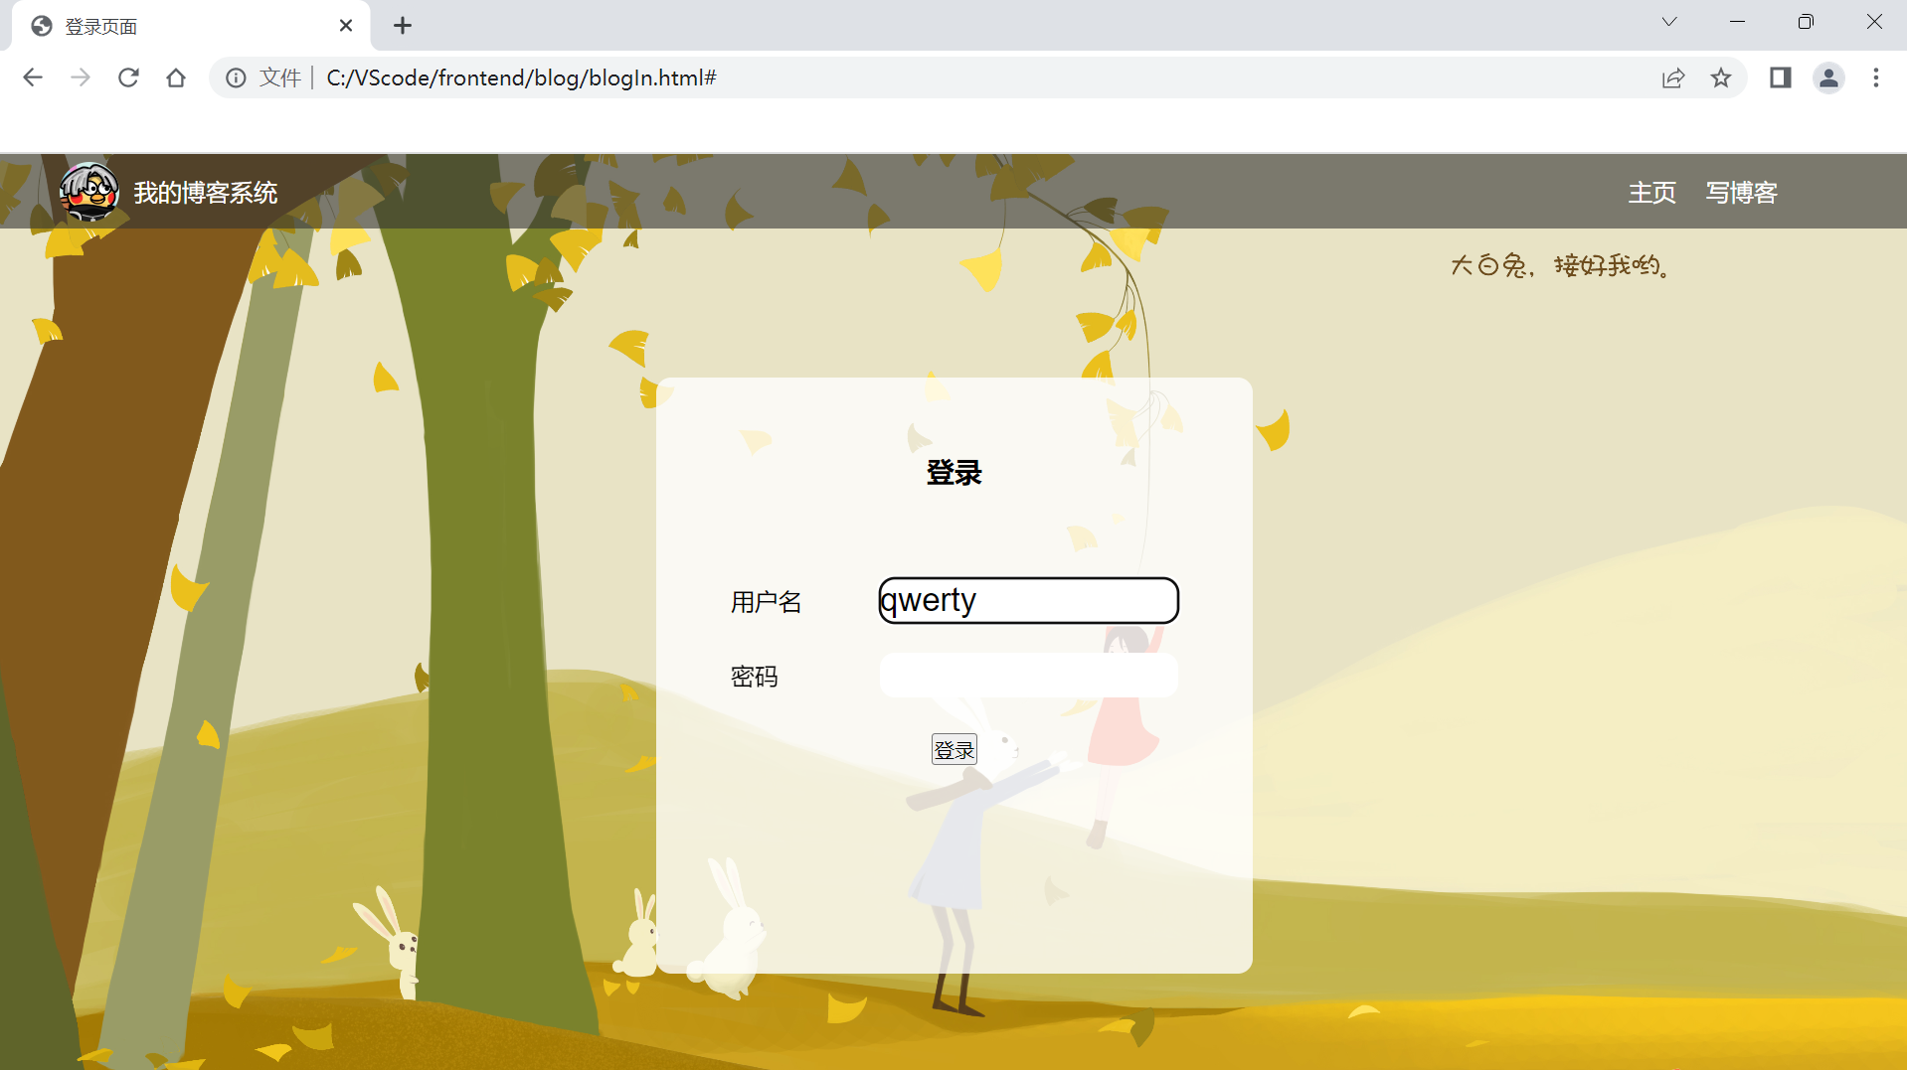
Task: Click the browser forward arrow
Action: [x=81, y=77]
